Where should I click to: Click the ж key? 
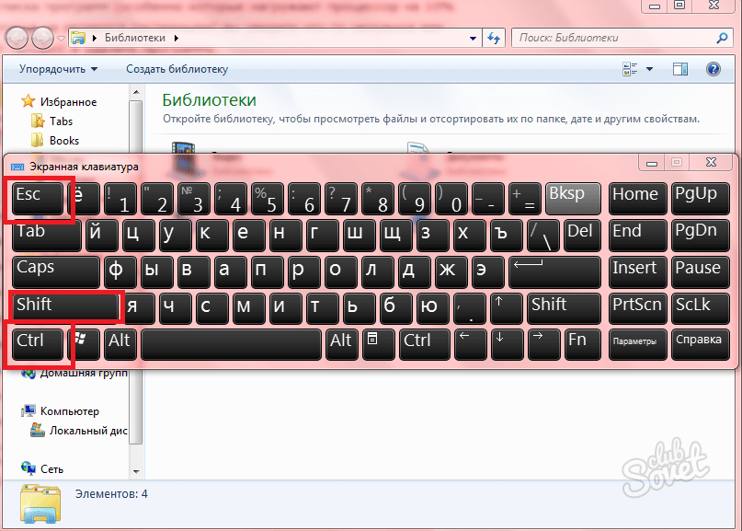[451, 272]
